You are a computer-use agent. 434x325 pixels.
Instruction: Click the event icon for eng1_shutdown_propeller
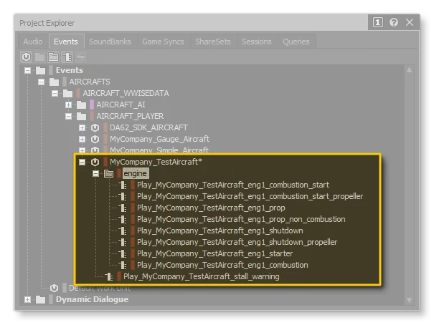tap(123, 243)
